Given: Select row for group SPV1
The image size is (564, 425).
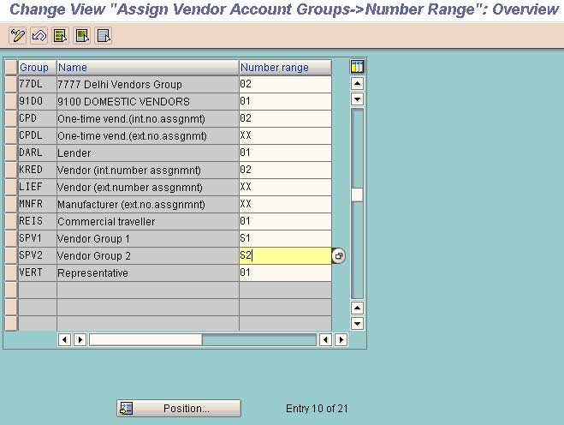Looking at the screenshot, I should coord(11,238).
